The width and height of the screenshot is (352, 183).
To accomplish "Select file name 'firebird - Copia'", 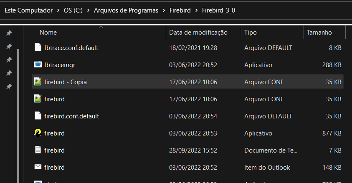I will click(66, 82).
